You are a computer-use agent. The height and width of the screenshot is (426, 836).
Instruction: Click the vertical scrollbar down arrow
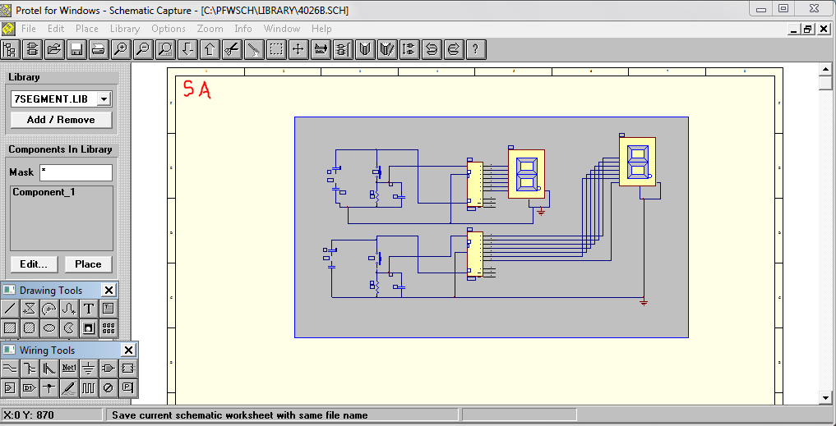[x=825, y=397]
